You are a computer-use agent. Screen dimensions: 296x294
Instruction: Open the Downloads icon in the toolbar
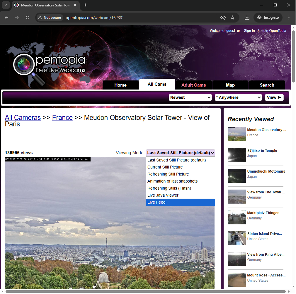coord(247,18)
